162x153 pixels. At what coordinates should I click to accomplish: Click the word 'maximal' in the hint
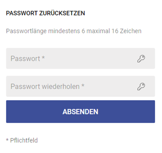pyautogui.click(x=98, y=31)
